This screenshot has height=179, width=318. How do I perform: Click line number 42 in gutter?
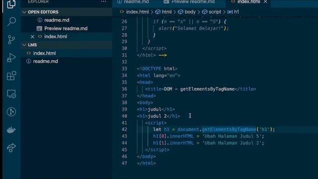pos(124,129)
